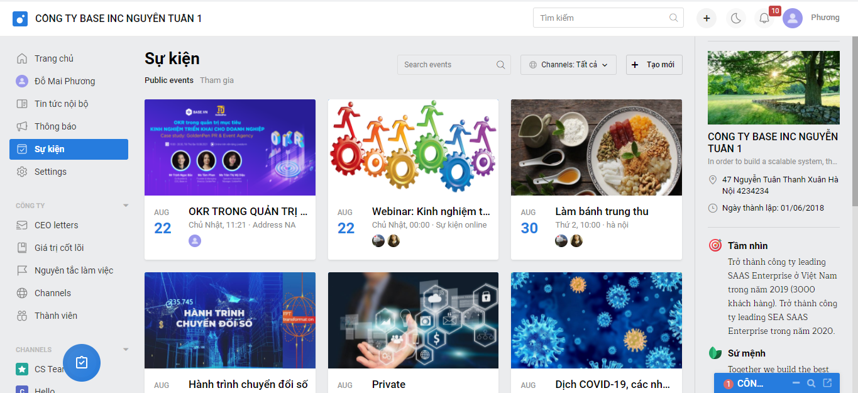Open Webinar gears event image
Viewport: 858px width, 393px height.
(x=413, y=147)
